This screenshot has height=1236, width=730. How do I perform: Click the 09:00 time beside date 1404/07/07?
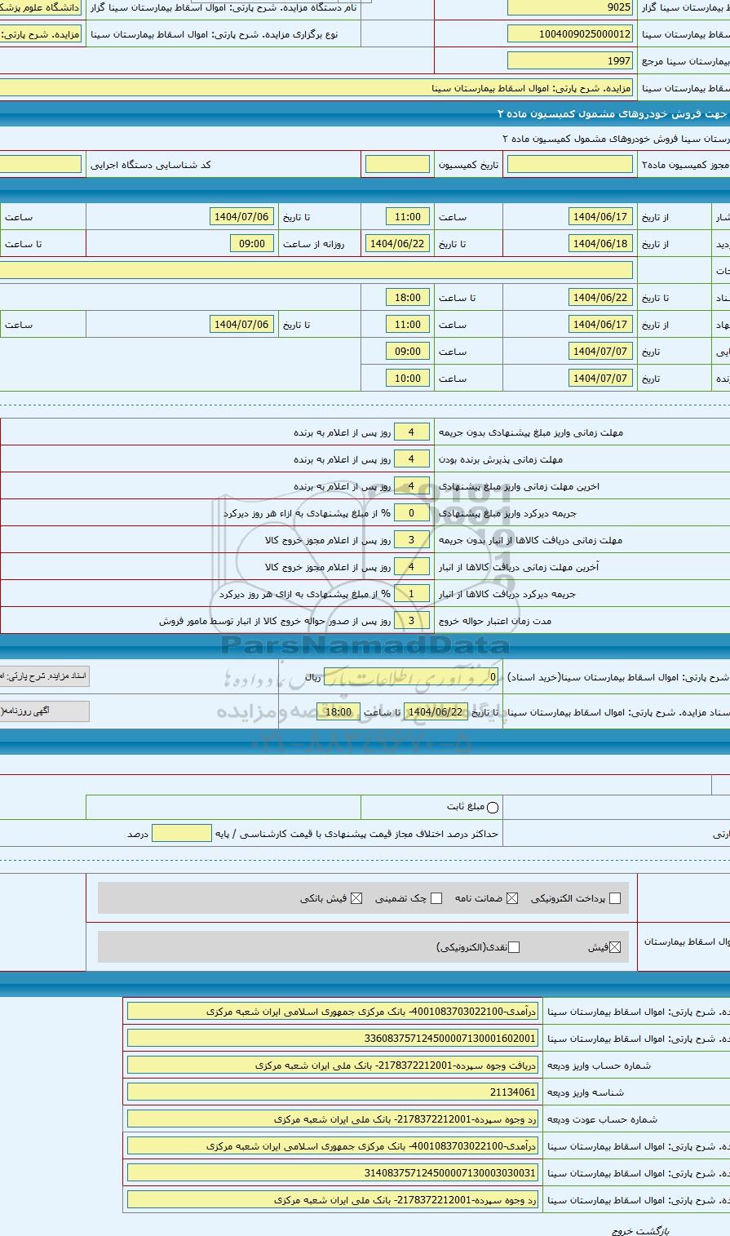click(x=407, y=351)
